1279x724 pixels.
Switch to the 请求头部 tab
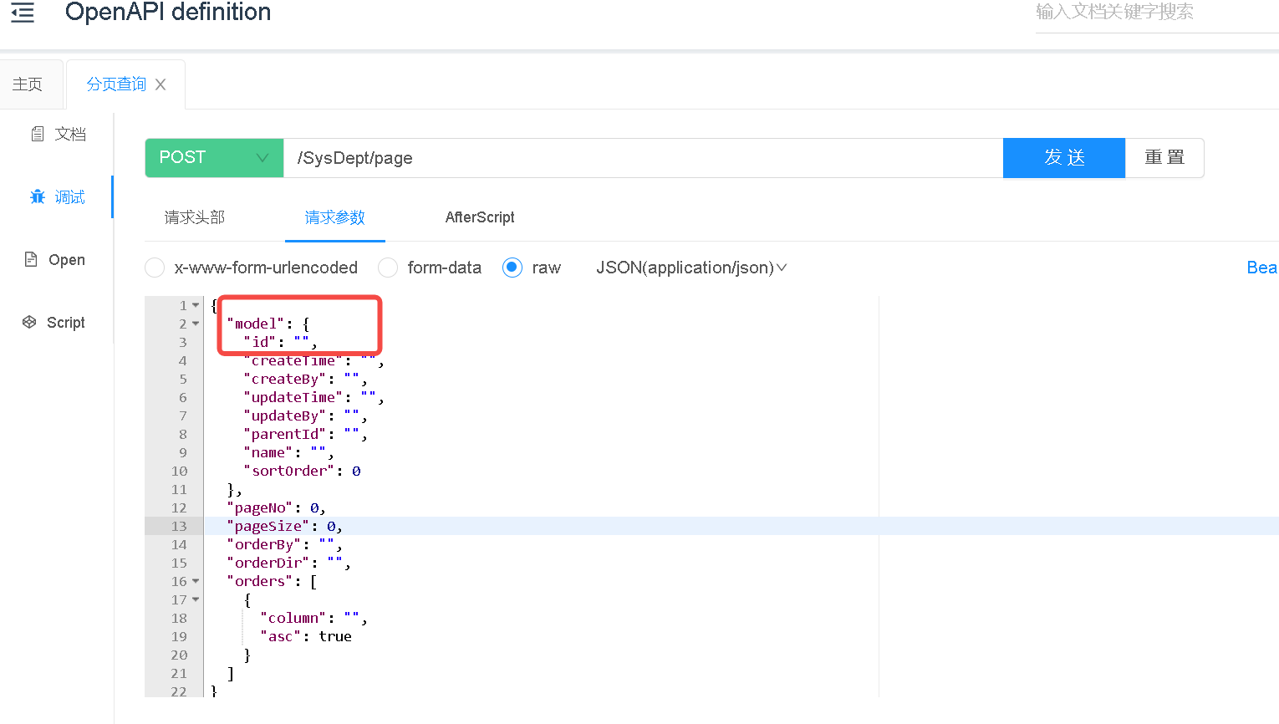(195, 217)
